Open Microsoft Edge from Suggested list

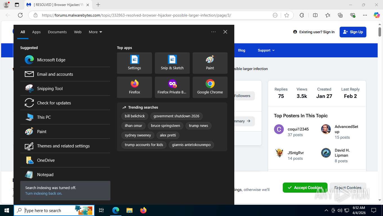(65, 60)
